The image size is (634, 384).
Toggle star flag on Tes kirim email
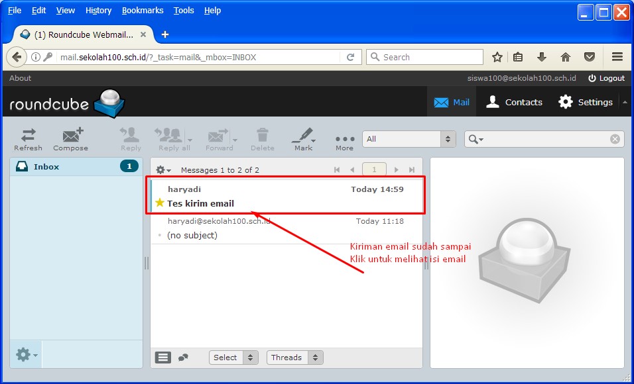159,203
